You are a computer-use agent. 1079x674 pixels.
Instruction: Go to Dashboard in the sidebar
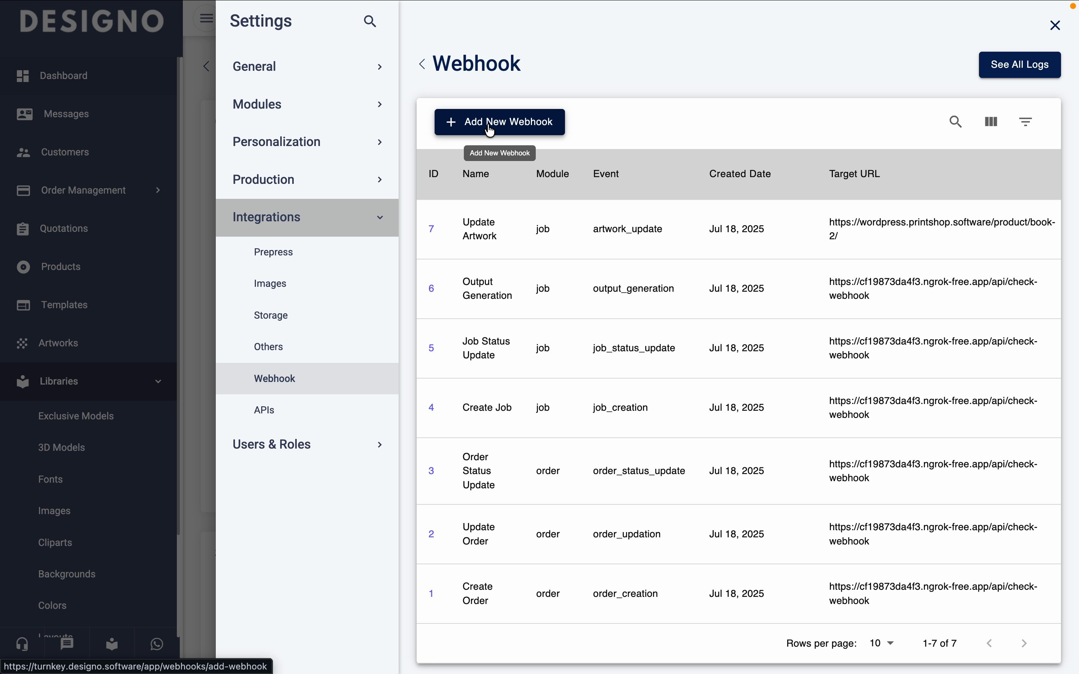[63, 75]
